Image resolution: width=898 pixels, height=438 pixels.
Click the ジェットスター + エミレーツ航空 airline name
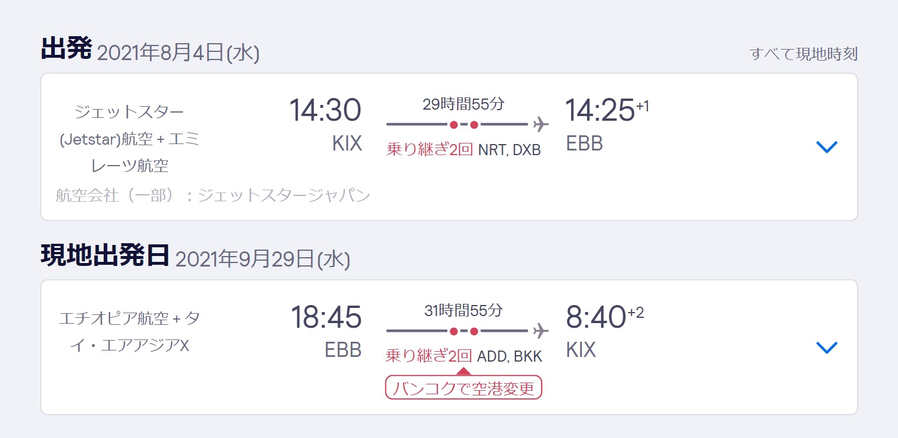[129, 139]
